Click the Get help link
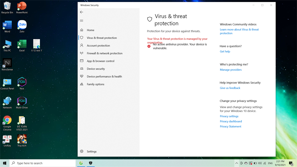 click(225, 51)
